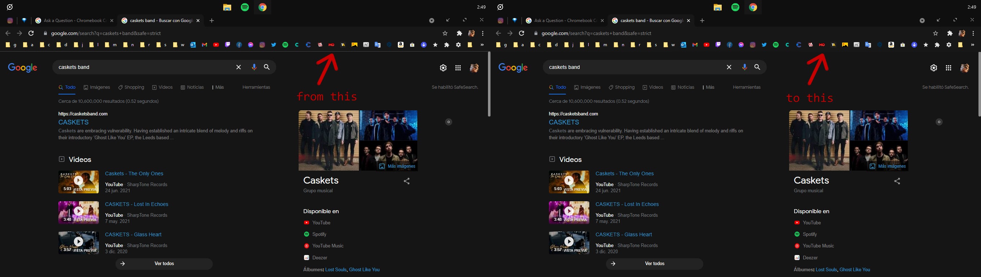This screenshot has width=981, height=277.
Task: Open 'Lost Souls' album link in right window
Action: pos(826,270)
